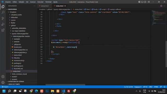Expand the adminlte_datatables folder
The image size is (167, 94).
pos(19,28)
